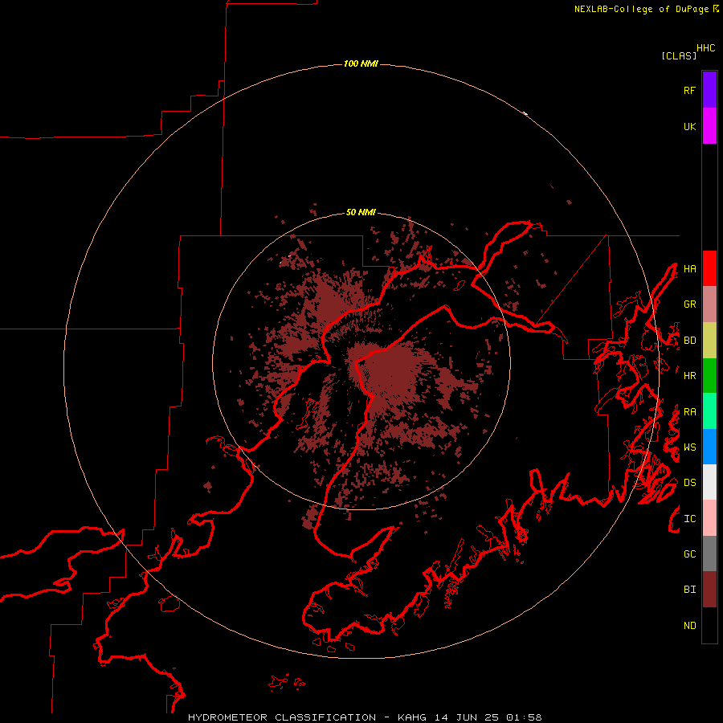Click the BI brown legend swatch
Image resolution: width=723 pixels, height=723 pixels.
pos(709,590)
